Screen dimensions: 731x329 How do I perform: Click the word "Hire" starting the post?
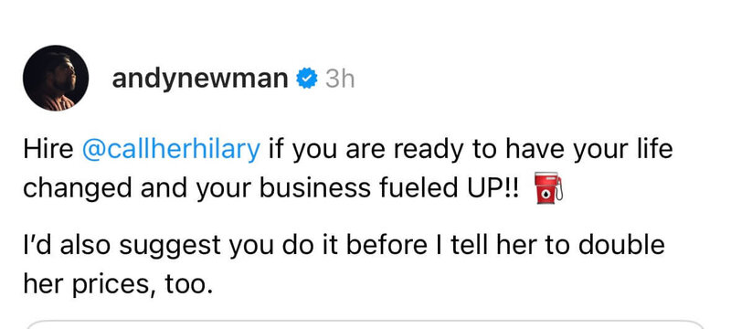48,150
